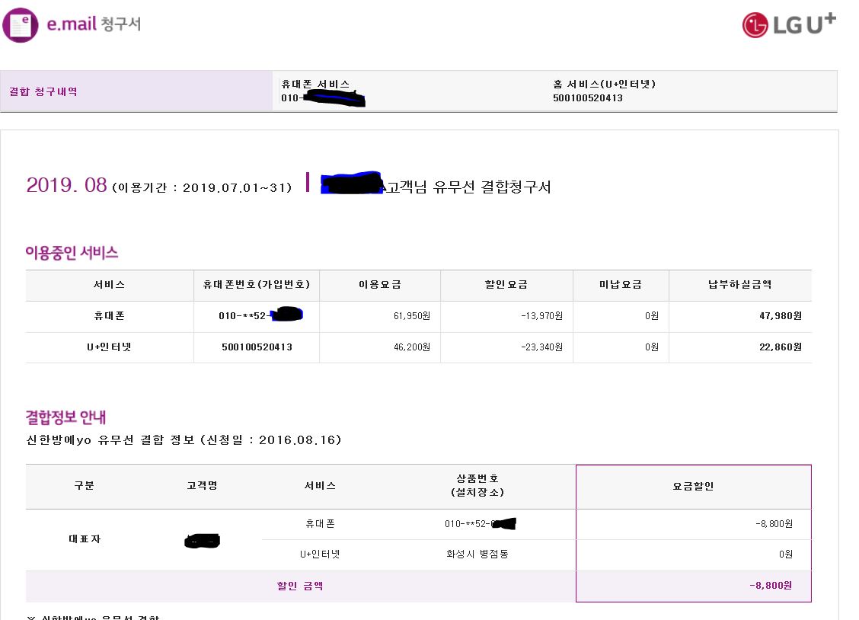
Task: Click the 요금할인 column header
Action: click(x=693, y=486)
